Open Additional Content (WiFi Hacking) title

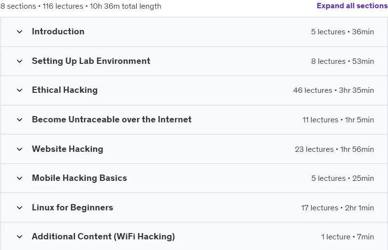pyautogui.click(x=103, y=236)
